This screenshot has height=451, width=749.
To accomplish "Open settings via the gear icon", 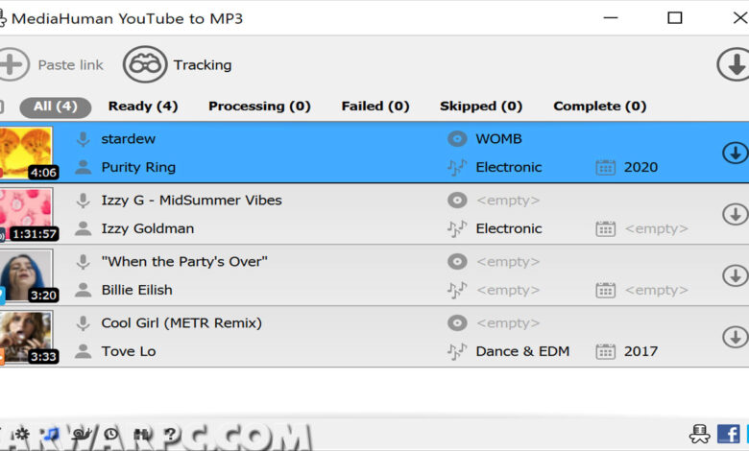I will coord(20,434).
